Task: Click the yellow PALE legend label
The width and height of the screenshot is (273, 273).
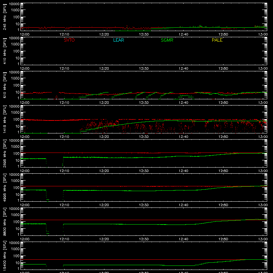Action: [217, 40]
